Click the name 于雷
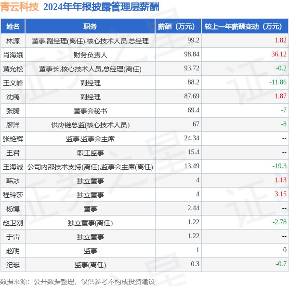Viewport: 289px width, 286px height. pyautogui.click(x=13, y=237)
